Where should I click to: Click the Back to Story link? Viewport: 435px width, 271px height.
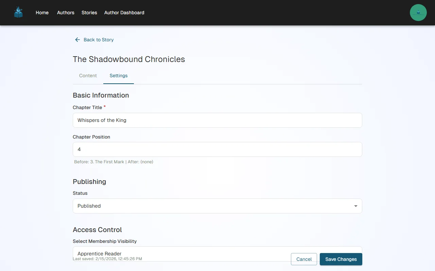[x=99, y=40]
